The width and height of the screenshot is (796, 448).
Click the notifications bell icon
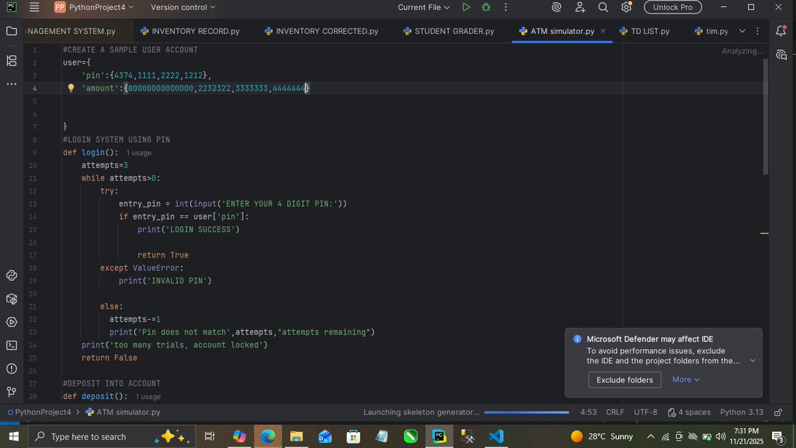tap(781, 31)
